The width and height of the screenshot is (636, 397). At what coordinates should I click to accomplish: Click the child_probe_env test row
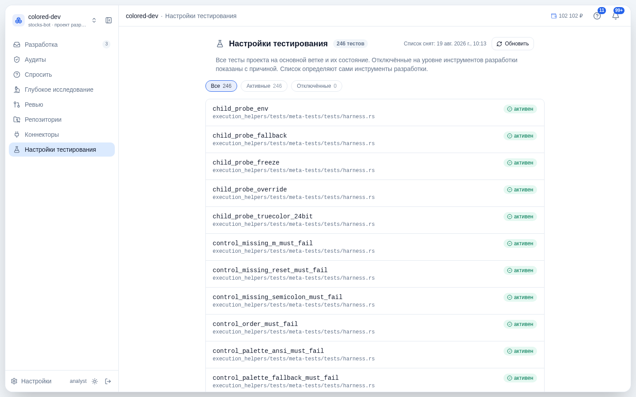[x=375, y=112]
